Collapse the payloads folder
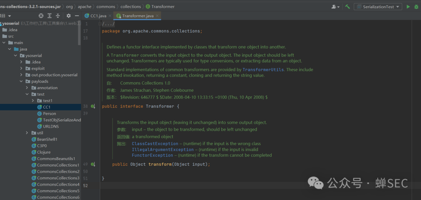Image resolution: width=421 pixels, height=200 pixels. click(21, 81)
